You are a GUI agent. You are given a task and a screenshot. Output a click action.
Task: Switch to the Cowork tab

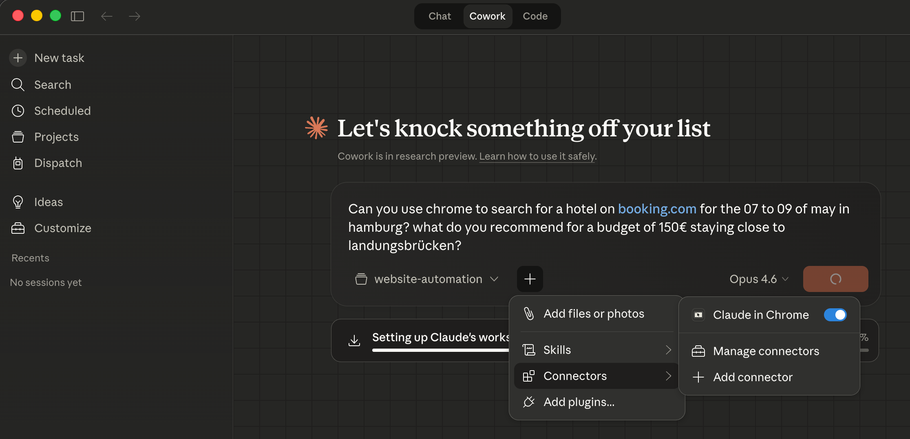488,16
